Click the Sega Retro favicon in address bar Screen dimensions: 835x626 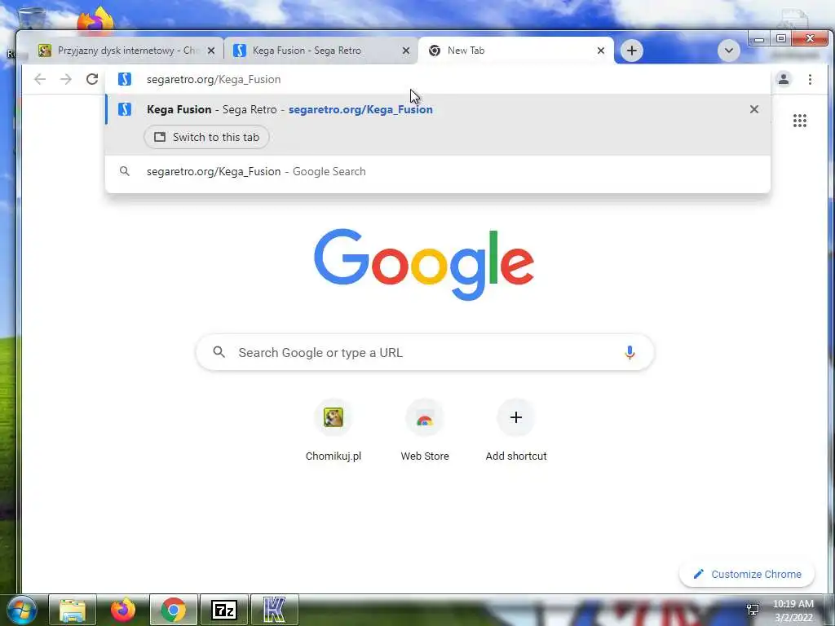pyautogui.click(x=125, y=79)
